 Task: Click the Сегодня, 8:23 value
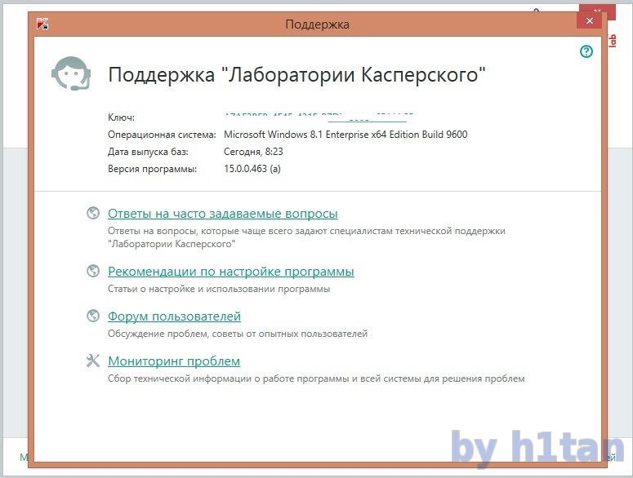click(x=253, y=152)
